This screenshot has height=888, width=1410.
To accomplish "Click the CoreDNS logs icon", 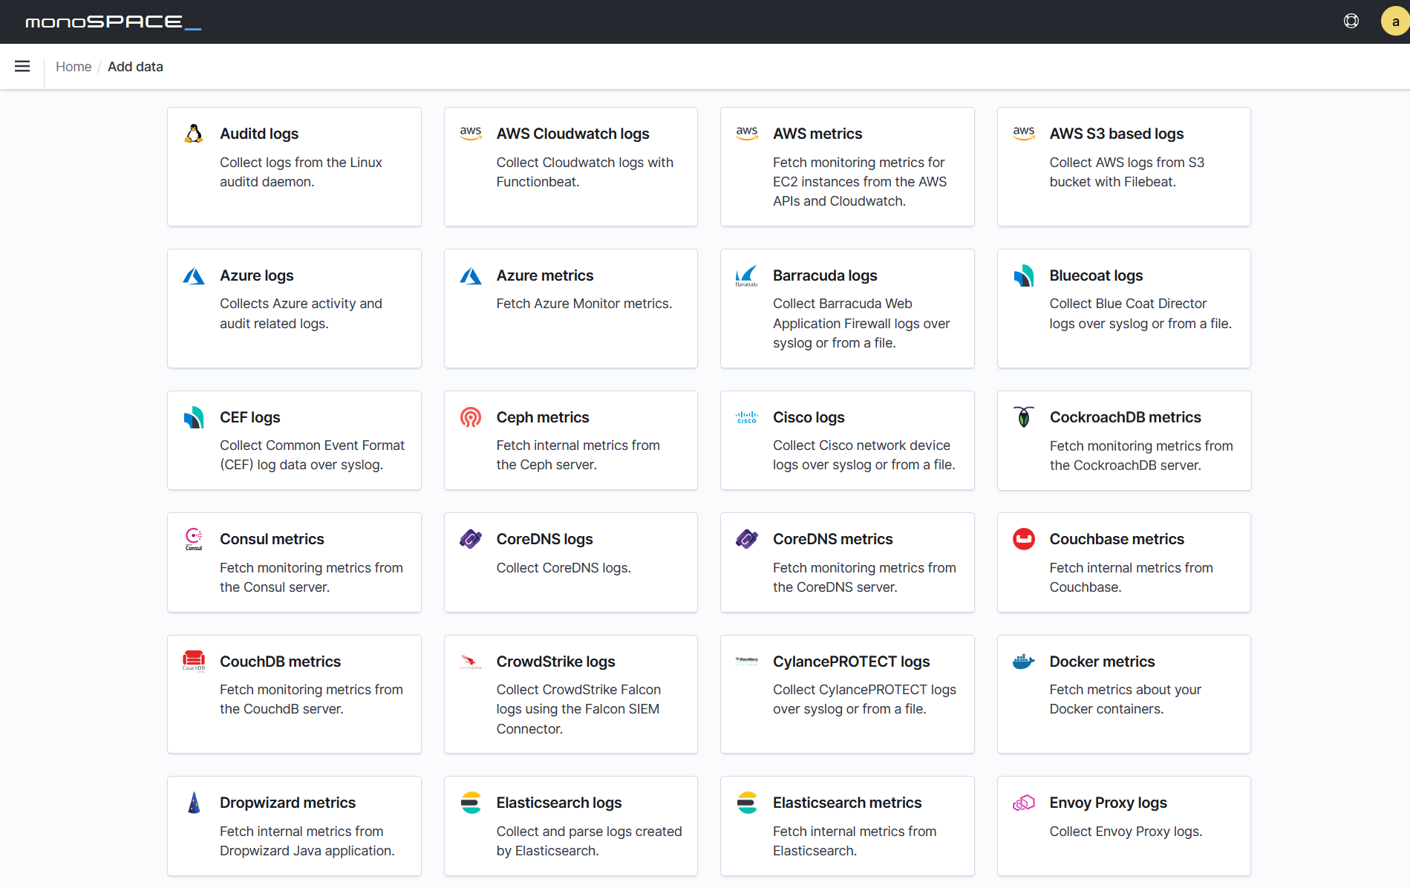I will pos(471,539).
